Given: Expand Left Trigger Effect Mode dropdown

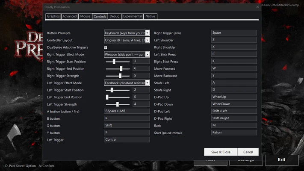Looking at the screenshot, I should click(x=127, y=83).
